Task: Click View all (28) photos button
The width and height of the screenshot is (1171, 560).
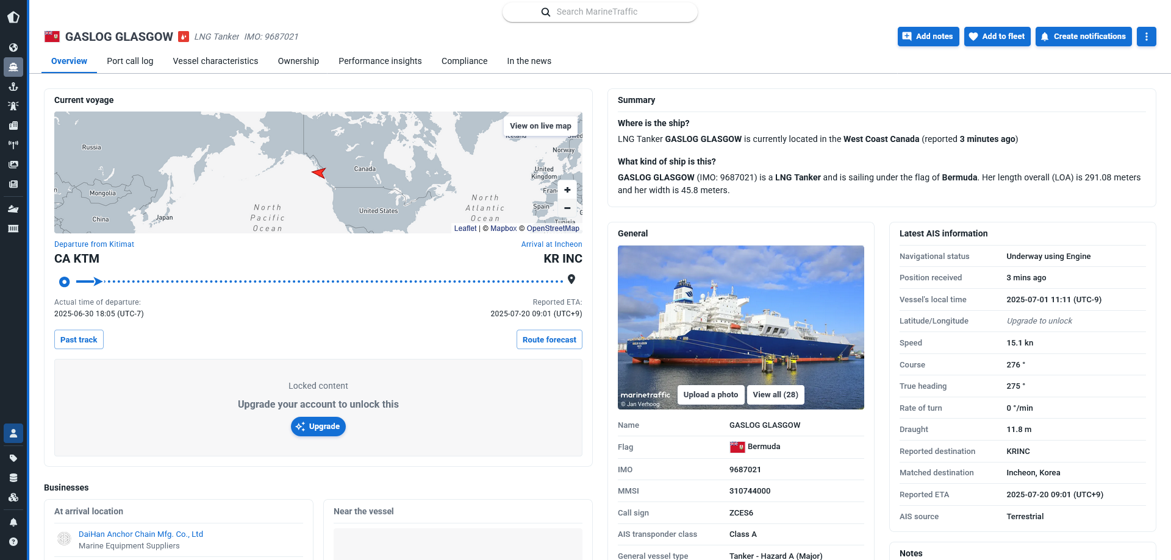Action: coord(775,395)
